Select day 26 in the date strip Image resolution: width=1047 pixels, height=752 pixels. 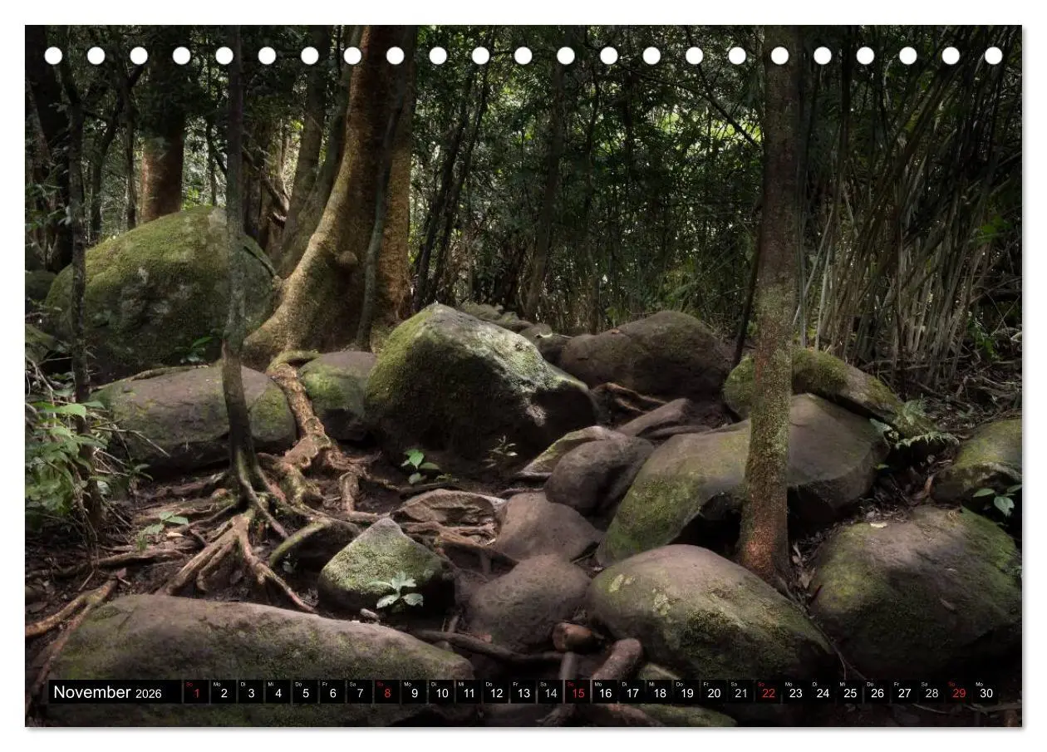(x=877, y=692)
